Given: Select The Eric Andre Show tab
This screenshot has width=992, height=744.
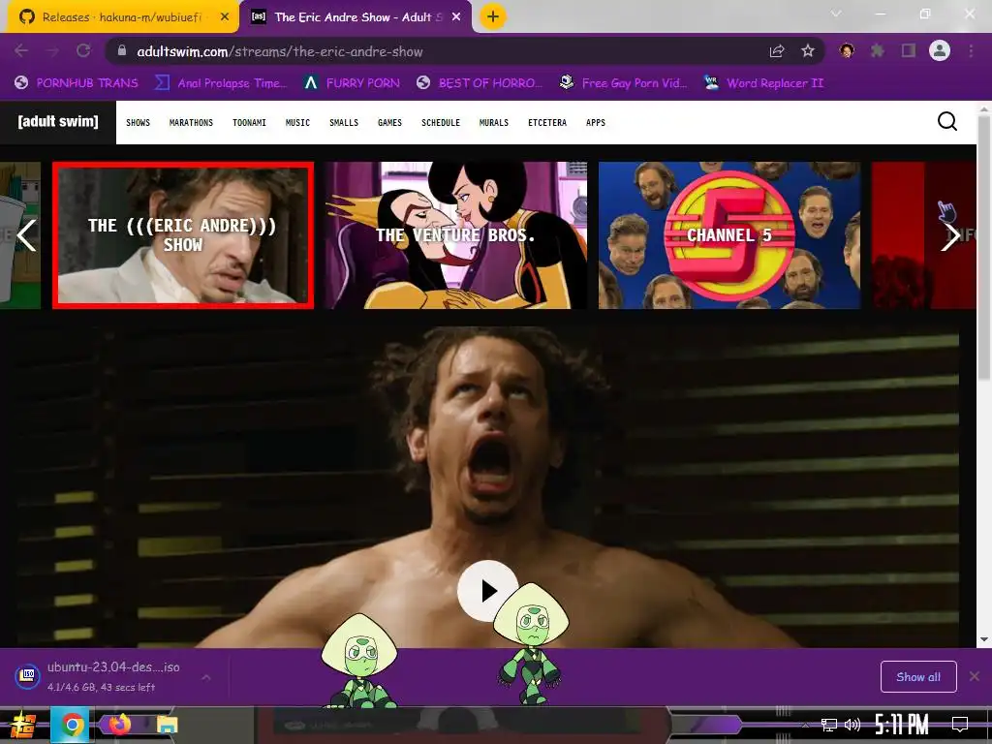Looking at the screenshot, I should (x=355, y=17).
